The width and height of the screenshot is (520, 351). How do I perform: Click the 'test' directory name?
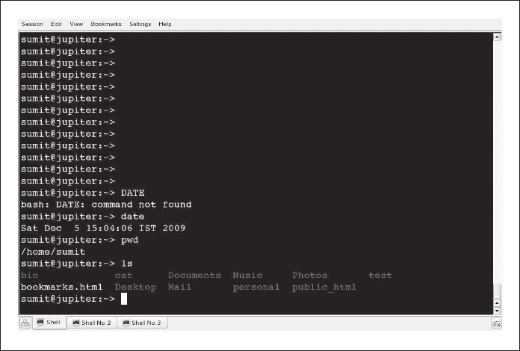click(x=380, y=275)
